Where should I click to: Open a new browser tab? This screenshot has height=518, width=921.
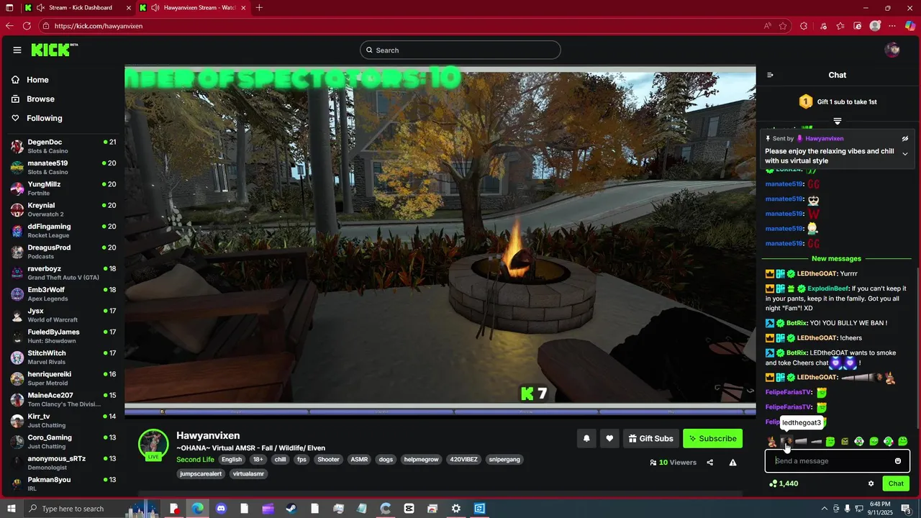[x=259, y=8]
